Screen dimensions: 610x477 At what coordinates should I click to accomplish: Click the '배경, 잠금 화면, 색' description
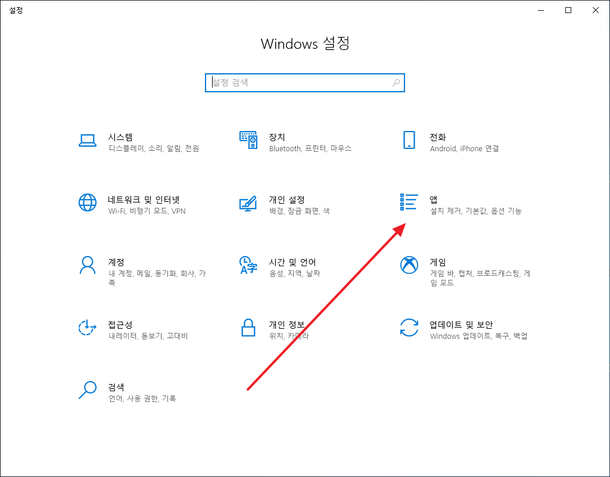pyautogui.click(x=300, y=211)
